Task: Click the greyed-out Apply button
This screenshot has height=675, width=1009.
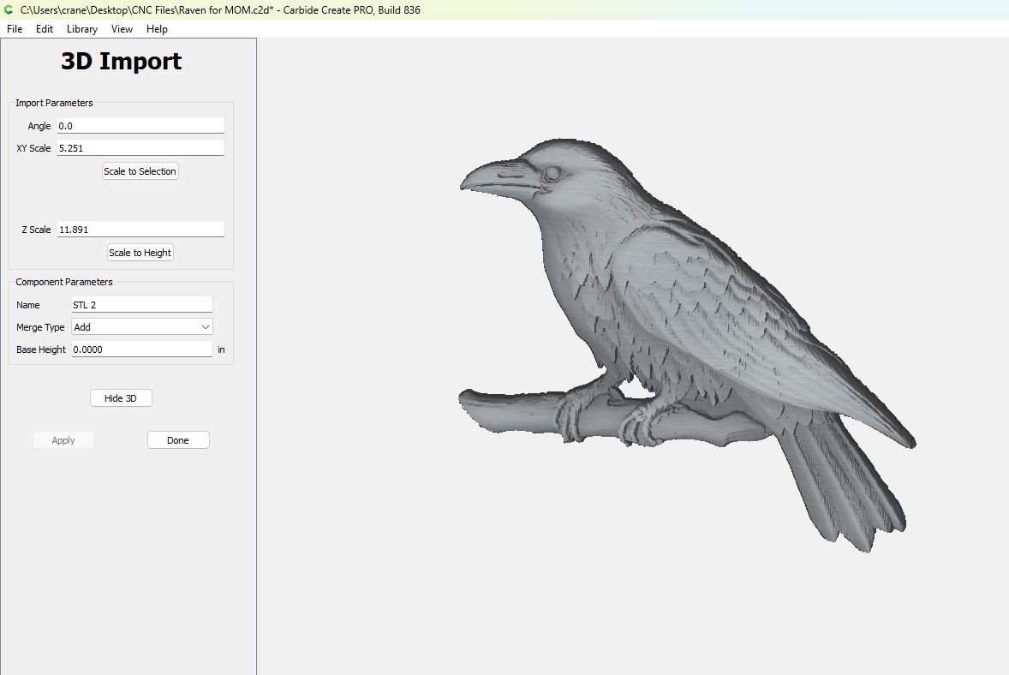Action: point(63,440)
